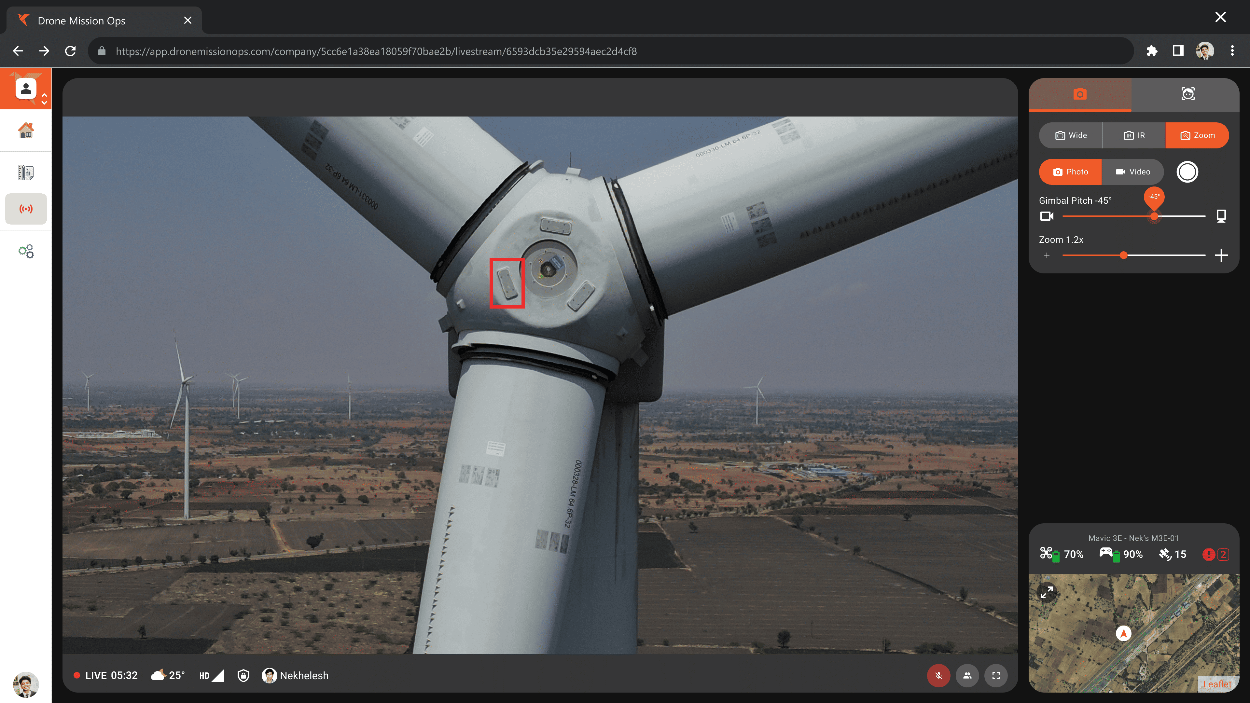Screen dimensions: 1250x703
Task: Reload the page in the browser
Action: click(70, 51)
